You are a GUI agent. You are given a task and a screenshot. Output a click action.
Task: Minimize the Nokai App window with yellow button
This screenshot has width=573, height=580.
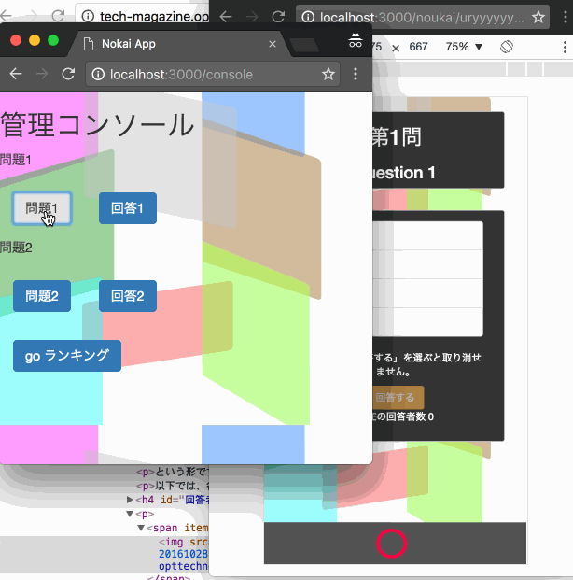click(35, 40)
